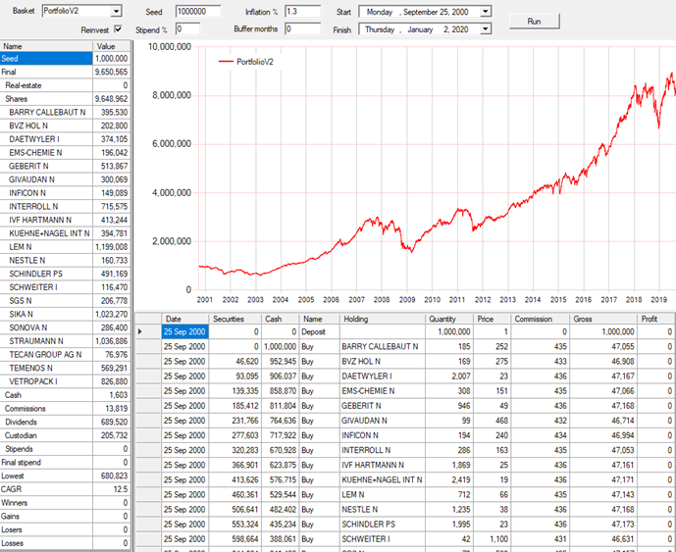Click the Seed input field
This screenshot has height=552, width=676.
198,12
